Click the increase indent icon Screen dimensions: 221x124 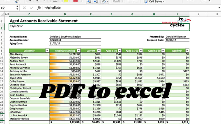coord(96,1)
